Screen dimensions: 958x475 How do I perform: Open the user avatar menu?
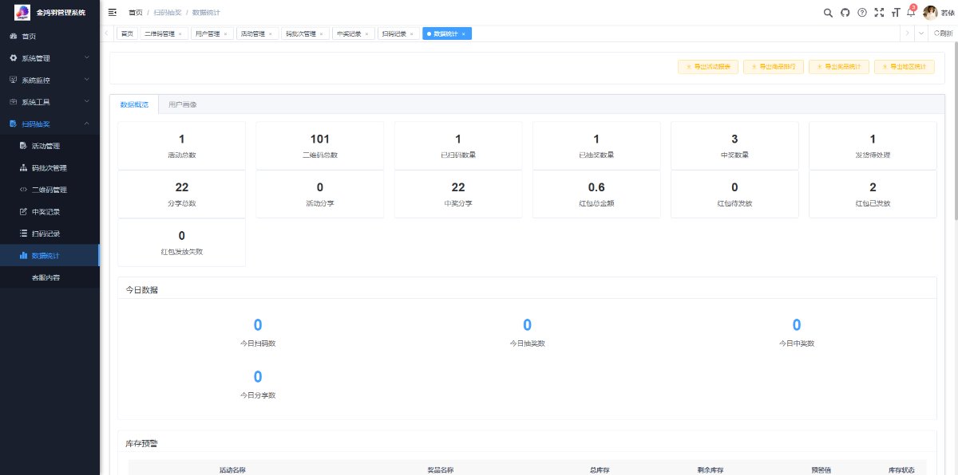pos(930,13)
